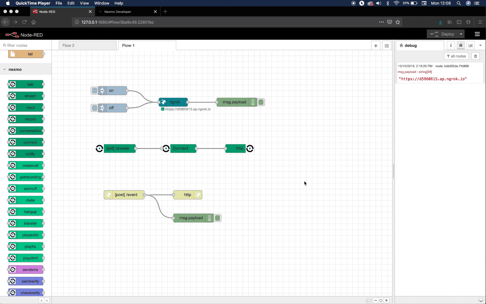Choose the sendverify palette node
486x304 pixels.
26,281
